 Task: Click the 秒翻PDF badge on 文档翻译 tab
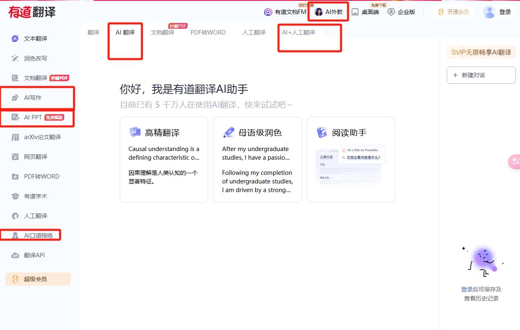[178, 26]
